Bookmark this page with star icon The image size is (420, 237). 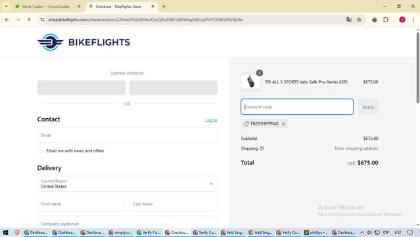pos(359,20)
